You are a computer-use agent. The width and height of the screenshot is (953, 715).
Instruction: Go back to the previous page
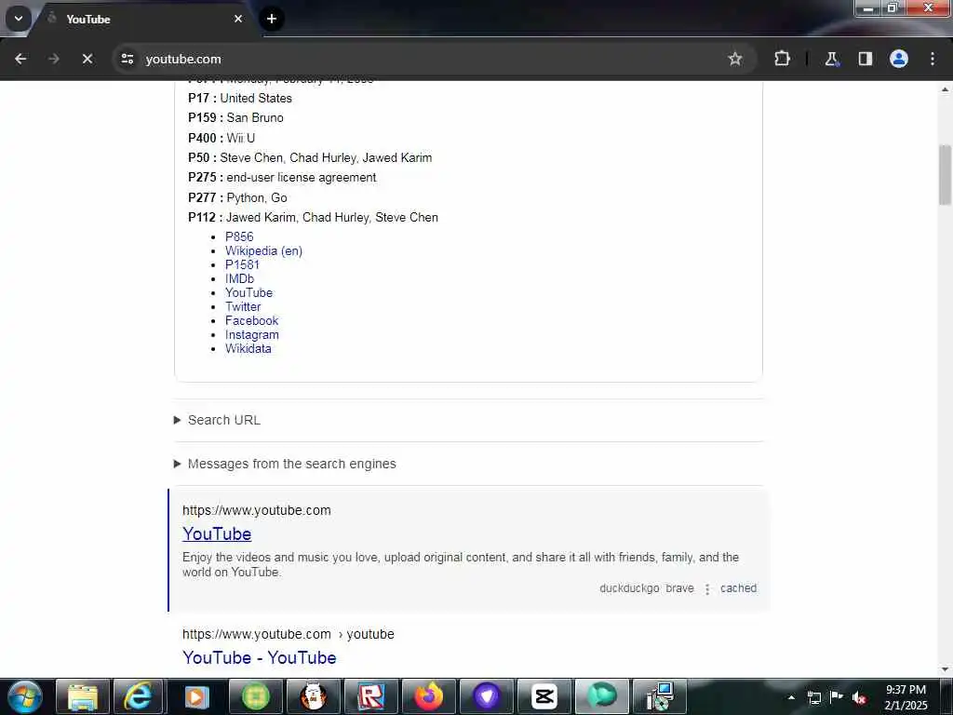click(20, 59)
